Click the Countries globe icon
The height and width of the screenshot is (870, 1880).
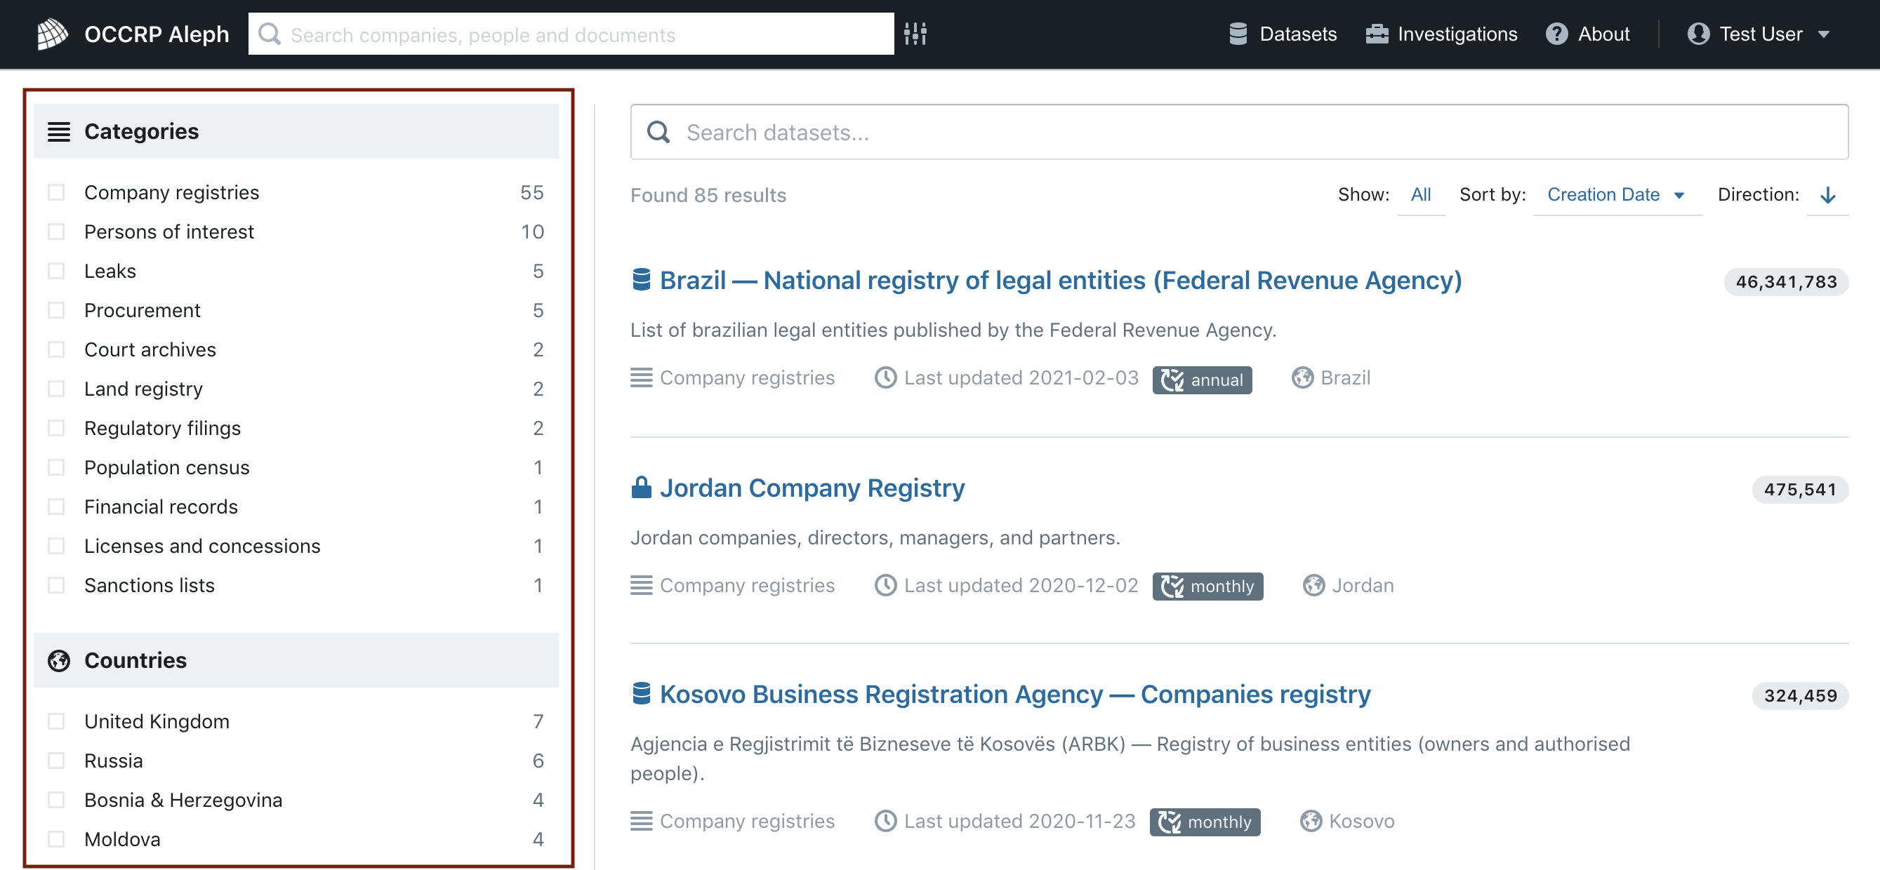click(x=59, y=660)
